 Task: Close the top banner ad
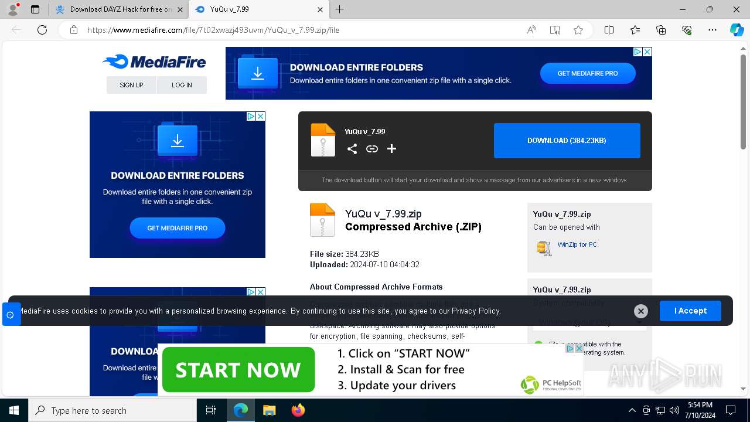(x=647, y=52)
